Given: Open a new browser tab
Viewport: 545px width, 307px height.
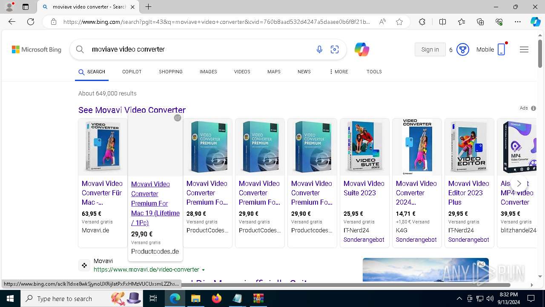Looking at the screenshot, I should [148, 7].
